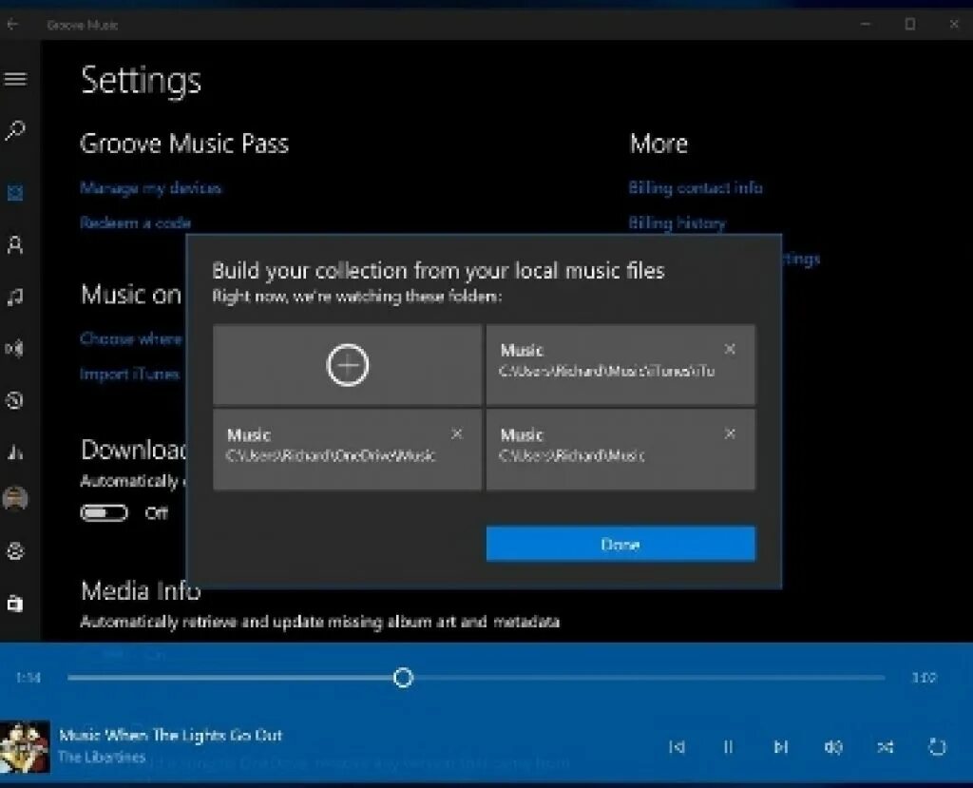The width and height of the screenshot is (973, 788).
Task: Click the now playing album art thumbnail
Action: coord(25,746)
